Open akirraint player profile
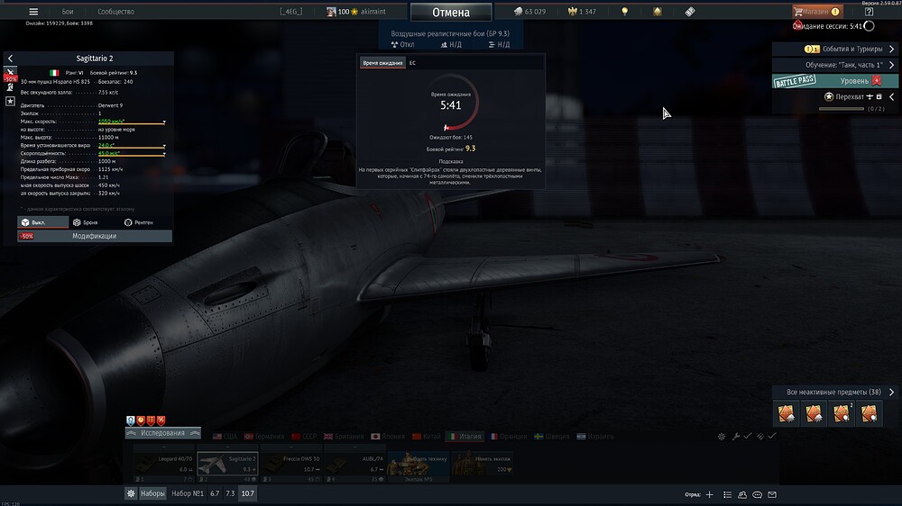This screenshot has width=902, height=506. click(x=356, y=12)
